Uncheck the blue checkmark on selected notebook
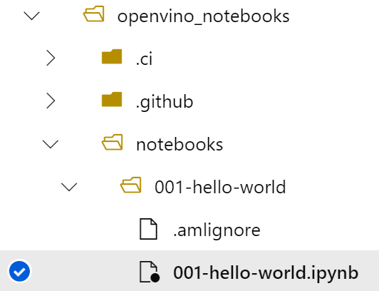The height and width of the screenshot is (291, 379). (x=19, y=272)
